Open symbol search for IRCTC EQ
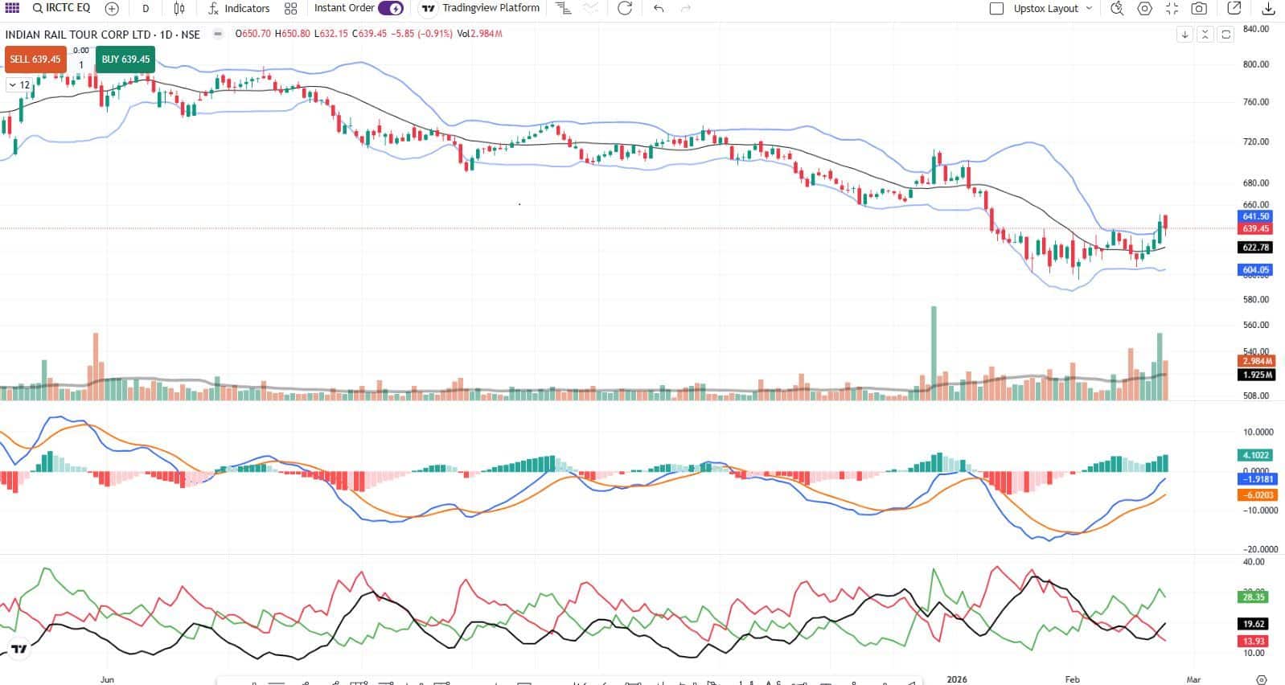The image size is (1285, 685). click(x=62, y=8)
